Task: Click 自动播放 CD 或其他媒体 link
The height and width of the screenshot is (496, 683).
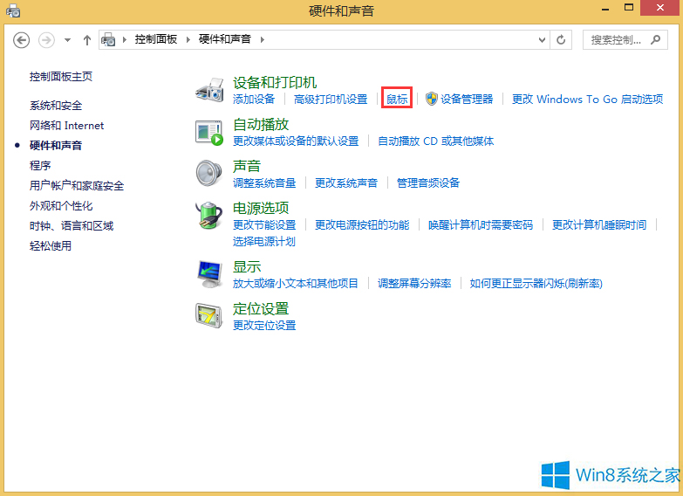Action: [x=435, y=141]
